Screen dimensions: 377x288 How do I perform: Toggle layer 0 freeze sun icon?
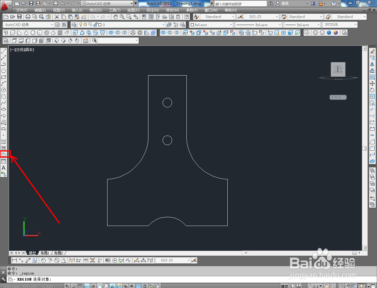click(85, 25)
